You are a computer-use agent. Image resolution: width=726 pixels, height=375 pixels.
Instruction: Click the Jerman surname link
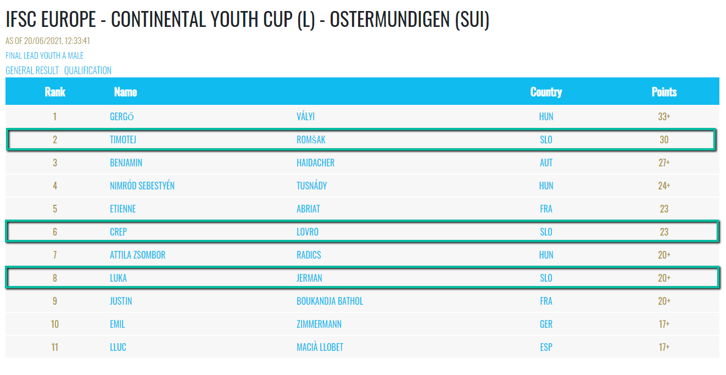309,278
